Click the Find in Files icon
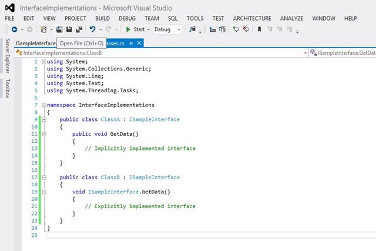This screenshot has height=251, width=376. click(192, 29)
